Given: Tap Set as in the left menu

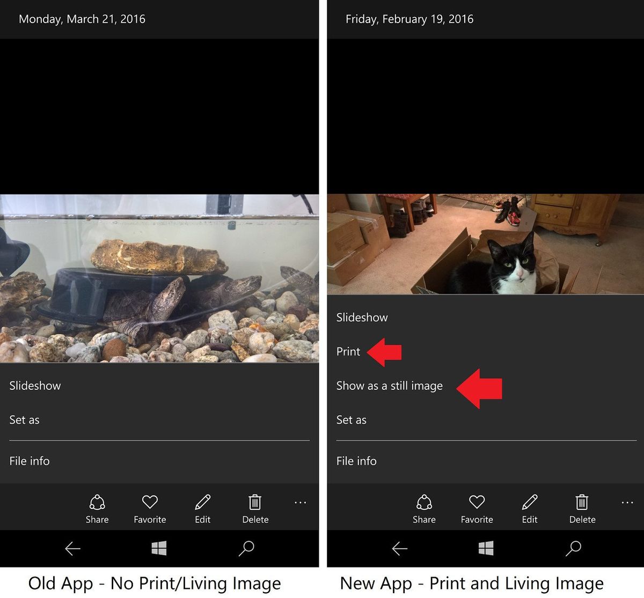Looking at the screenshot, I should pyautogui.click(x=24, y=420).
